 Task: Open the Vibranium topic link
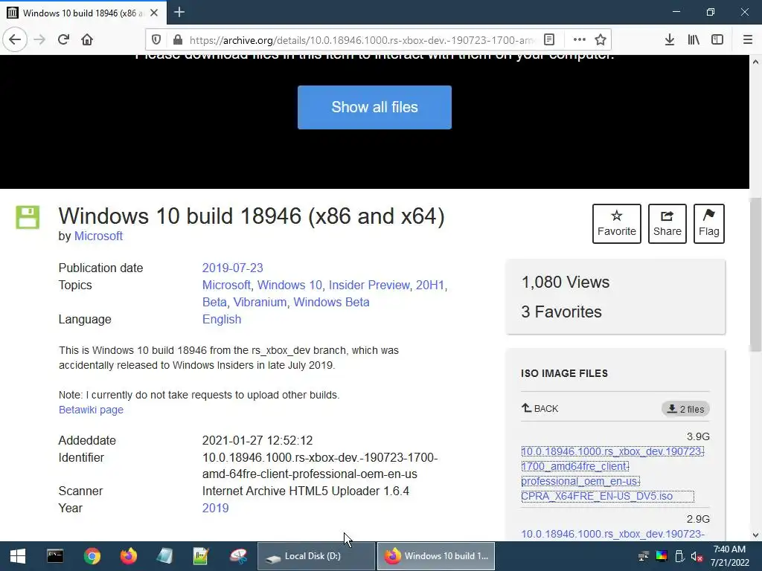pos(260,302)
